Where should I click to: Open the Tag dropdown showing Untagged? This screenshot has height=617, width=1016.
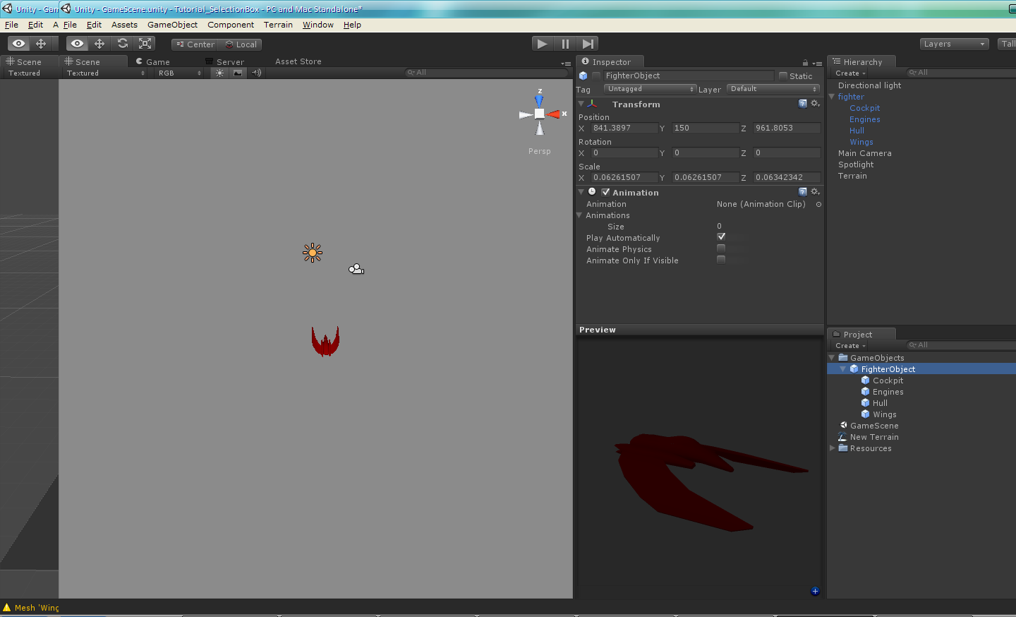point(651,89)
